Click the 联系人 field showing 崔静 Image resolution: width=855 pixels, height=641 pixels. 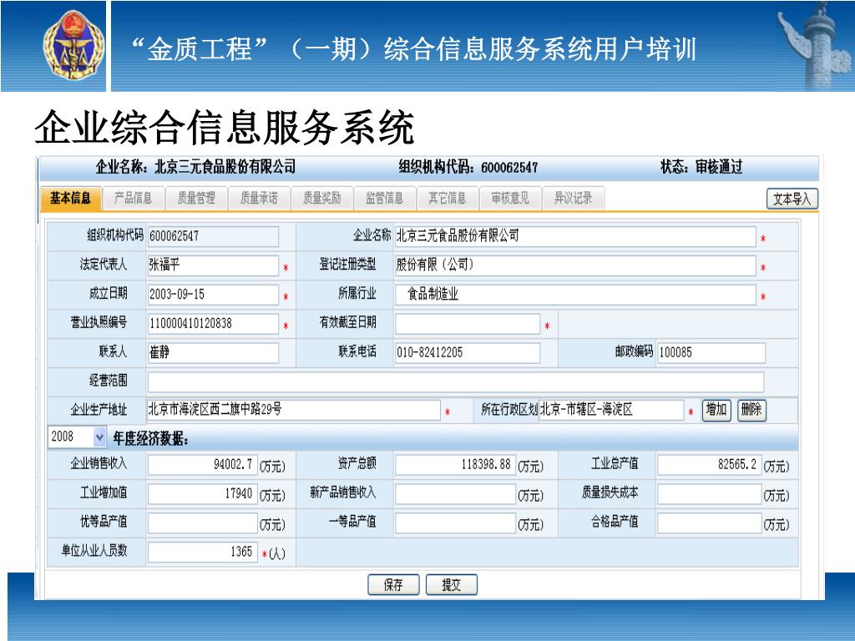213,353
